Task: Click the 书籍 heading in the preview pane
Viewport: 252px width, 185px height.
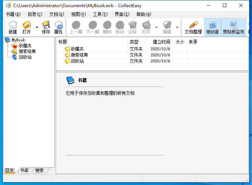Action: pos(82,80)
